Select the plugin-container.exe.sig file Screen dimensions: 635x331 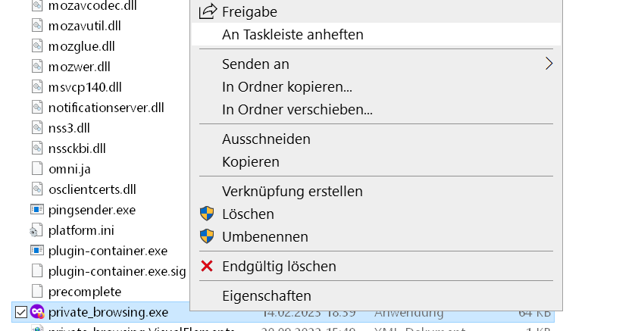point(117,270)
